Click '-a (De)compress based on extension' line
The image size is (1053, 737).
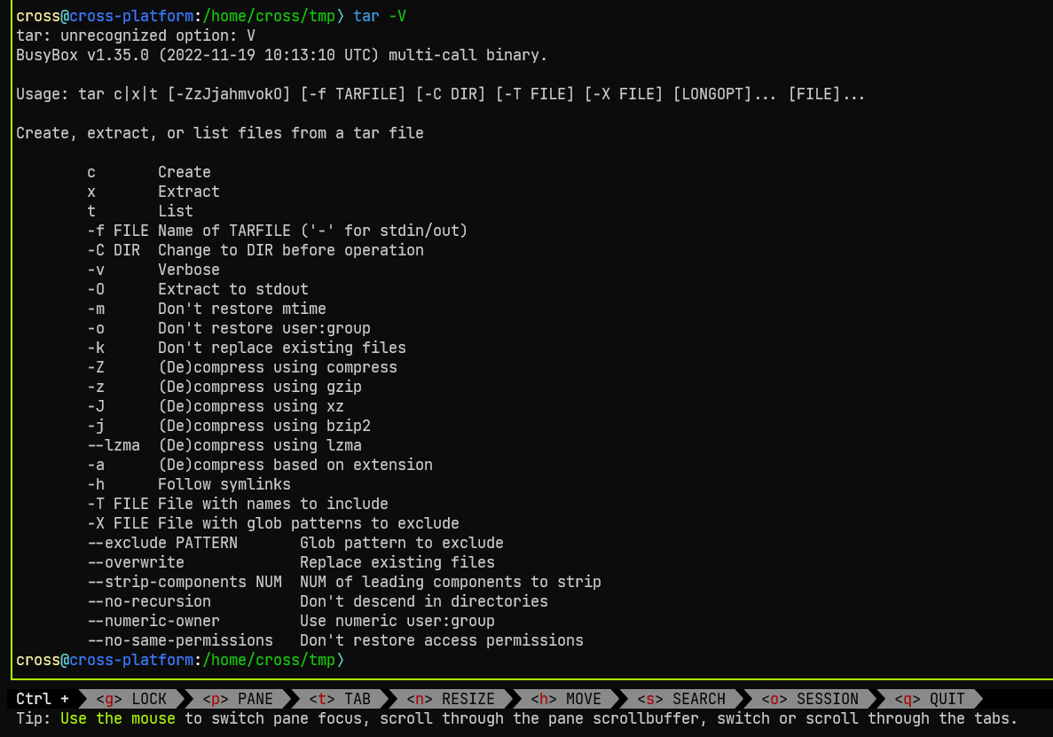pyautogui.click(x=260, y=464)
